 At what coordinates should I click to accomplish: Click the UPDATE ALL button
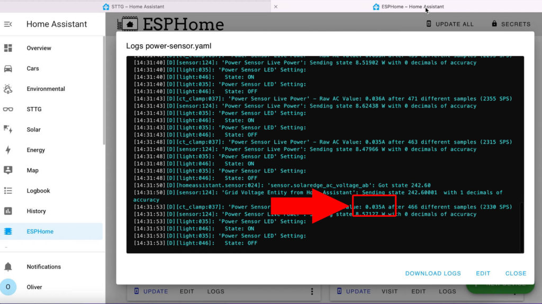(x=450, y=24)
